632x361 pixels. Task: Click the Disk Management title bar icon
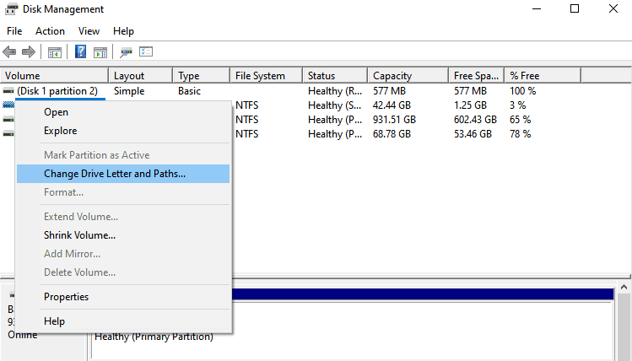[x=13, y=9]
